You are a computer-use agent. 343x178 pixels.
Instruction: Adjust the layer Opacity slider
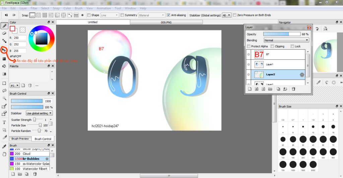tap(282, 34)
